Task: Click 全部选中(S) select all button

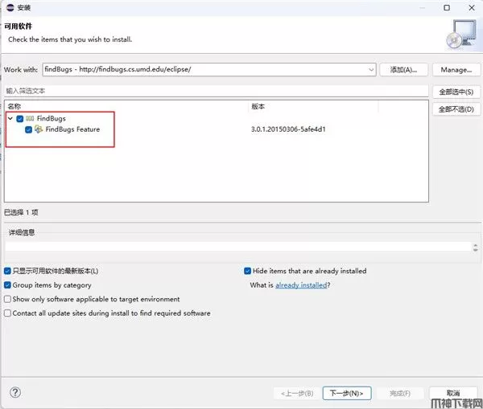Action: point(456,92)
